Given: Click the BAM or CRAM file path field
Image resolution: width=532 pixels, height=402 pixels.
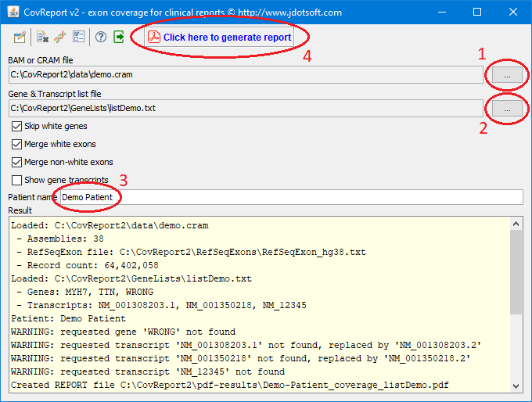Looking at the screenshot, I should (x=244, y=74).
